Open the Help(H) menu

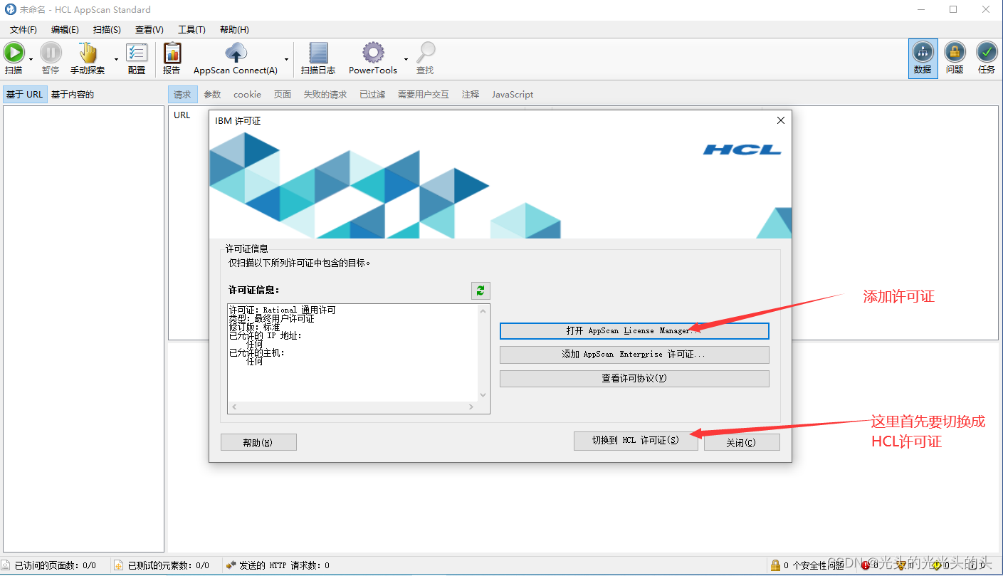234,29
